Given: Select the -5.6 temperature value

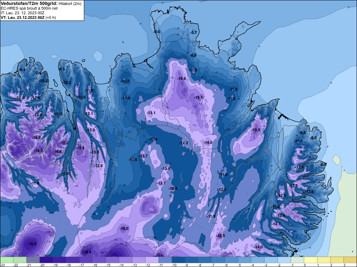Looking at the screenshot, I should point(157,32).
